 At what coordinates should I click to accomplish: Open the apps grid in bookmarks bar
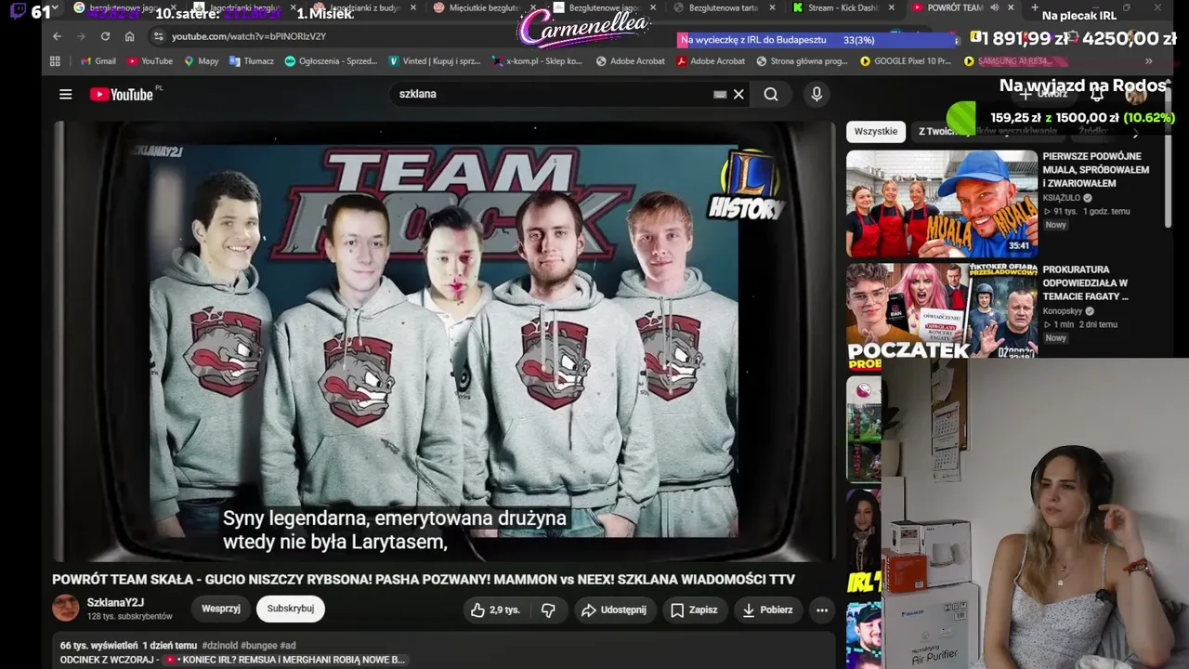coord(55,61)
